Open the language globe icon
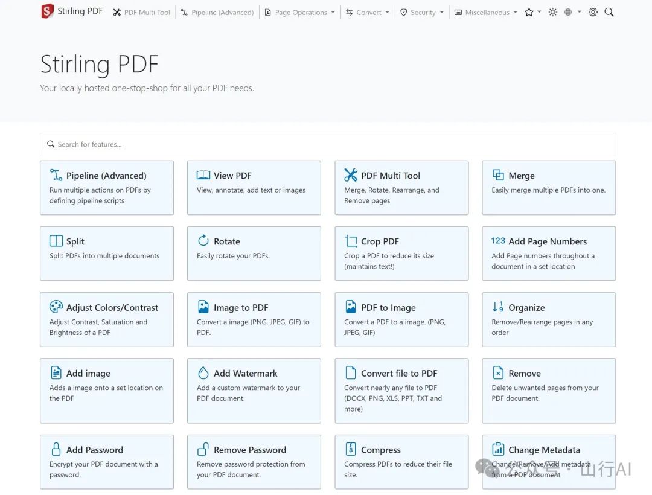 [568, 13]
